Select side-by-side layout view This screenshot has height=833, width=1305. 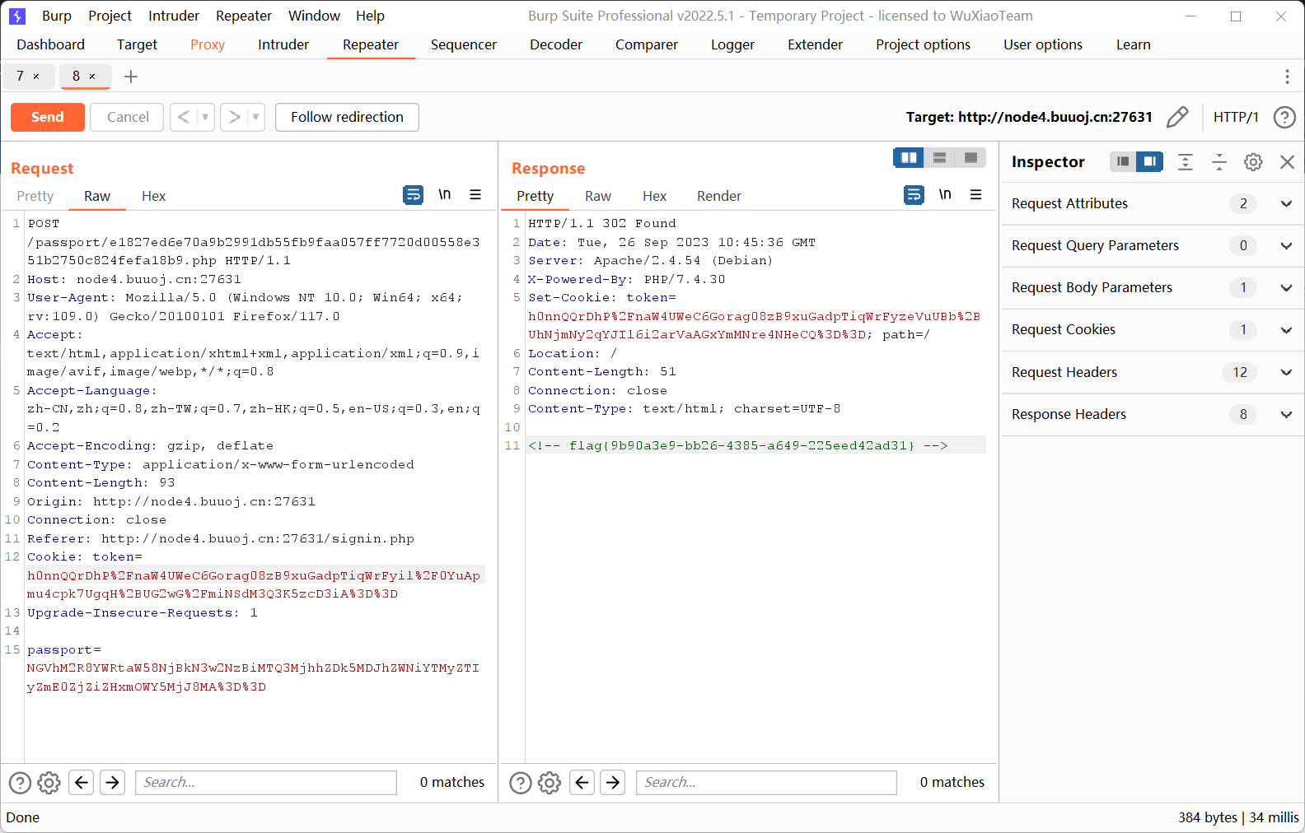click(x=909, y=157)
